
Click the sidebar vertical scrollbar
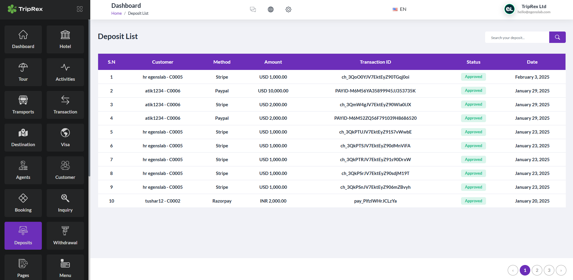89,98
